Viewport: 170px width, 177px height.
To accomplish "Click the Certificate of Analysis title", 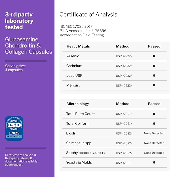I will [88, 14].
